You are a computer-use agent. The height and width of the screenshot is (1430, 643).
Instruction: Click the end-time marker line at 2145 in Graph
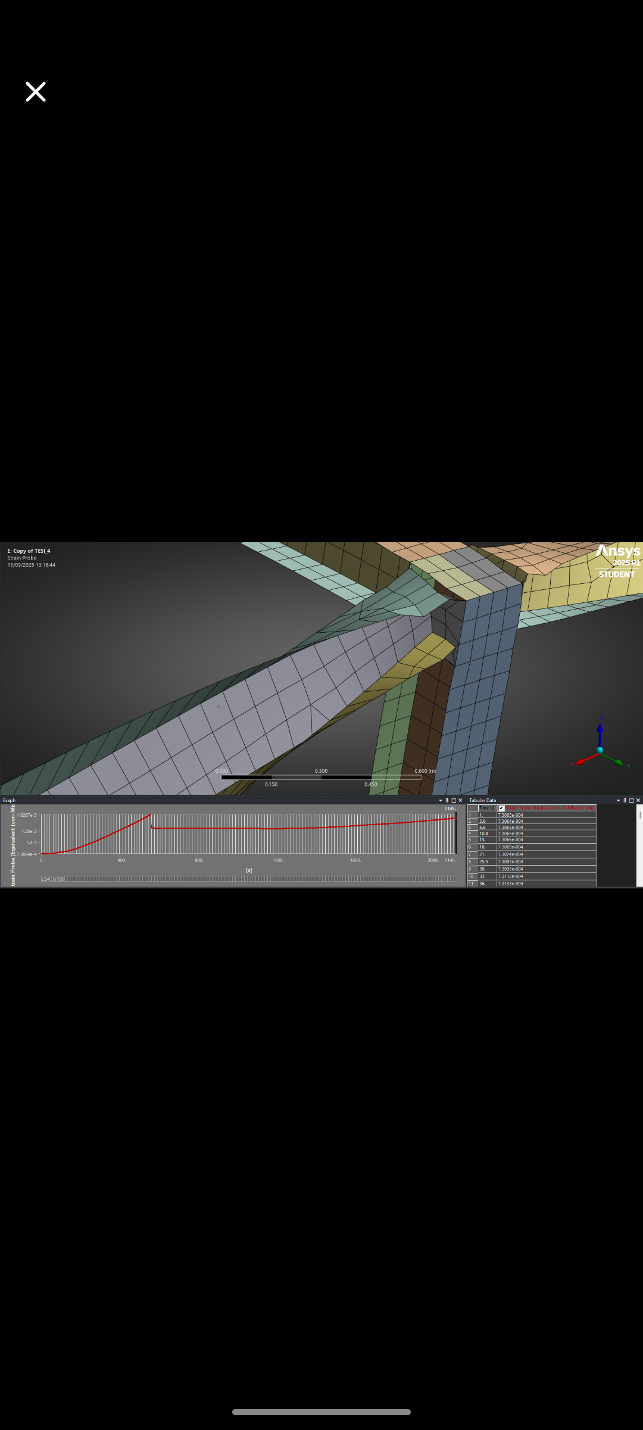click(456, 833)
